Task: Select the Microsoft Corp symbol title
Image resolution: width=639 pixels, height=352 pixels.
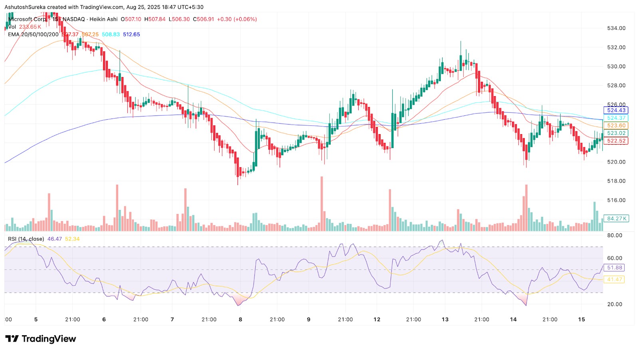Action: click(27, 19)
